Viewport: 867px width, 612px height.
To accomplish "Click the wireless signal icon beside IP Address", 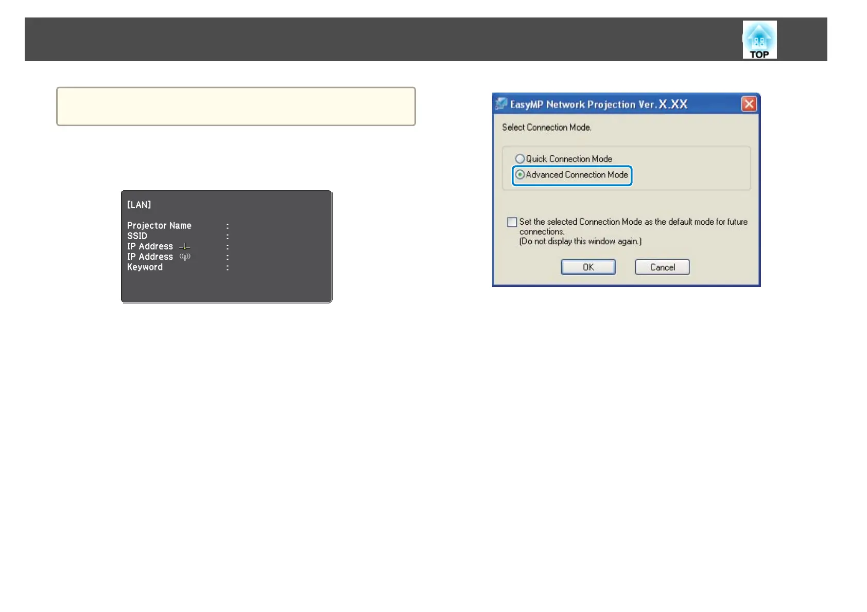I will (x=185, y=257).
